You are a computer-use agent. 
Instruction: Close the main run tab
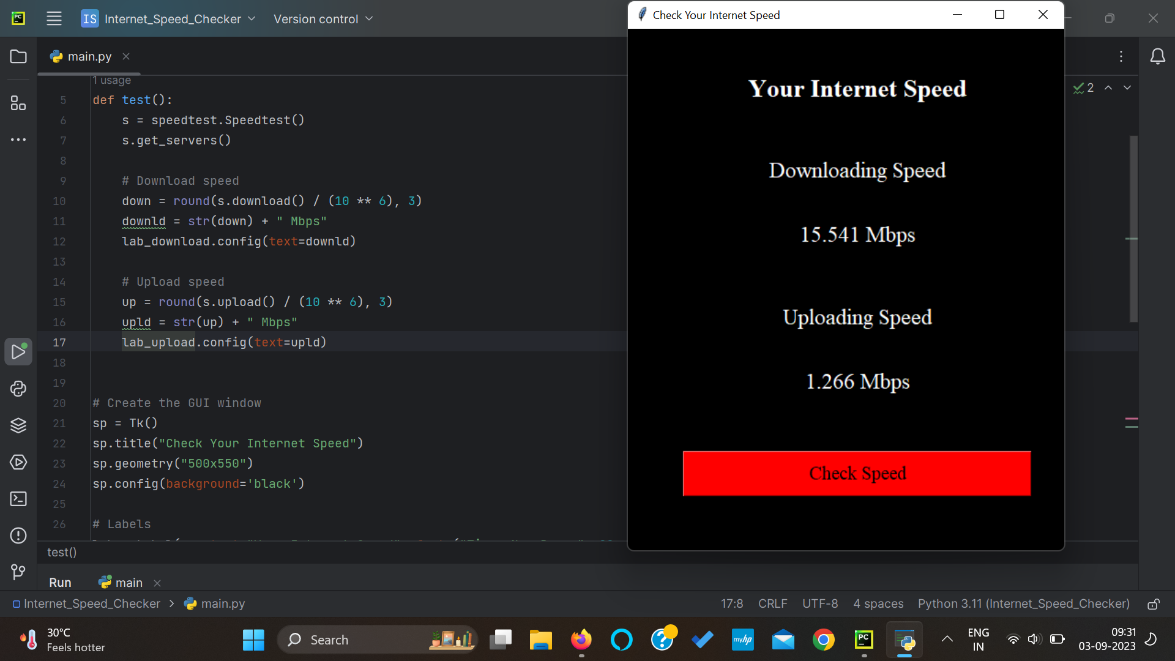pos(157,583)
